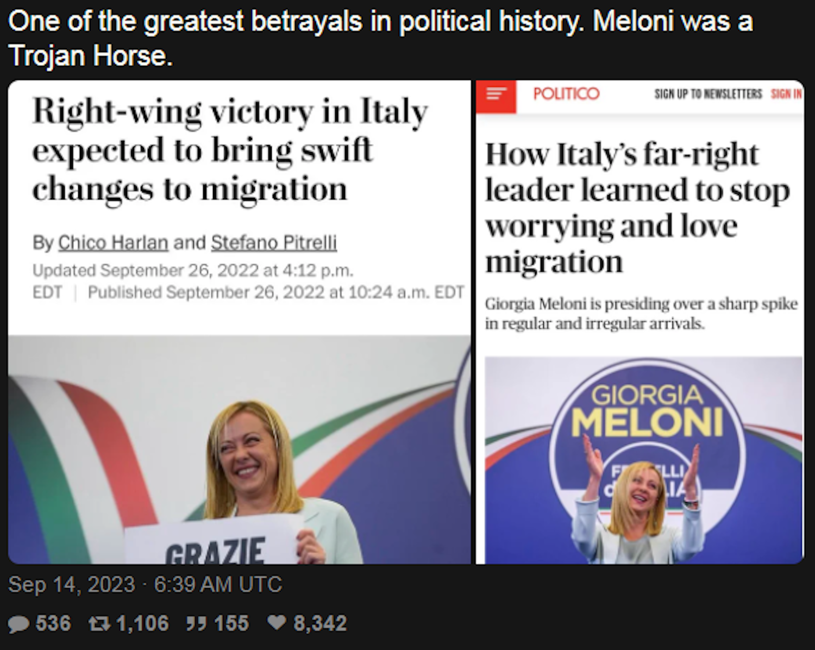
Task: Click the Politico subheadline about arrivals
Action: tap(641, 314)
